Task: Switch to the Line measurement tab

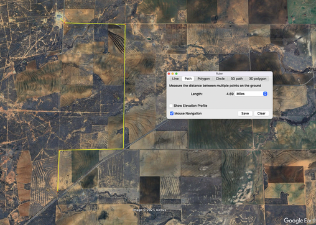Action: 175,79
